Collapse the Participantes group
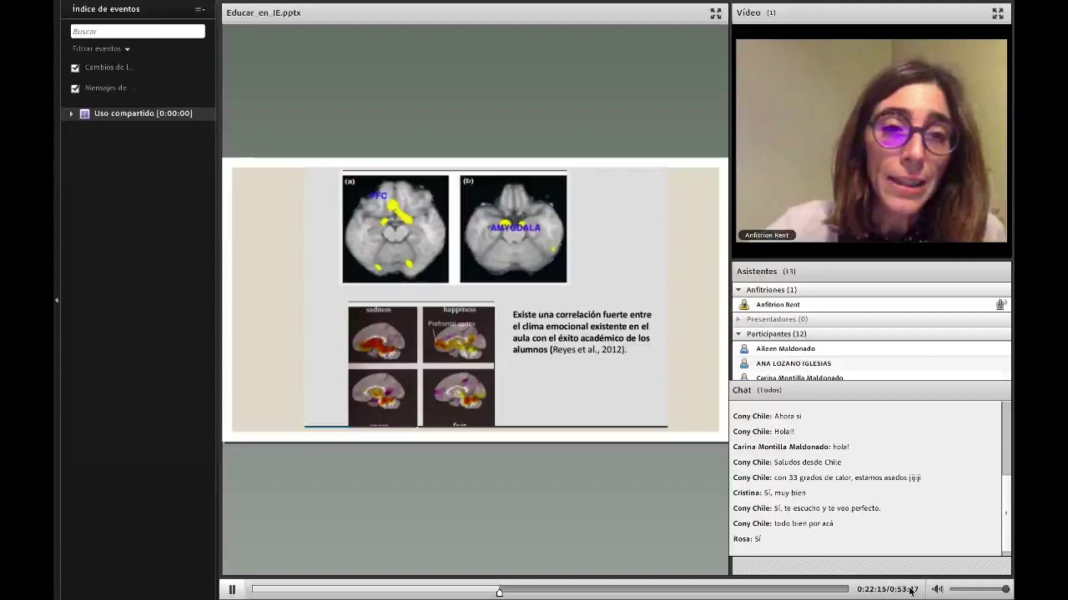Image resolution: width=1068 pixels, height=600 pixels. [x=738, y=334]
